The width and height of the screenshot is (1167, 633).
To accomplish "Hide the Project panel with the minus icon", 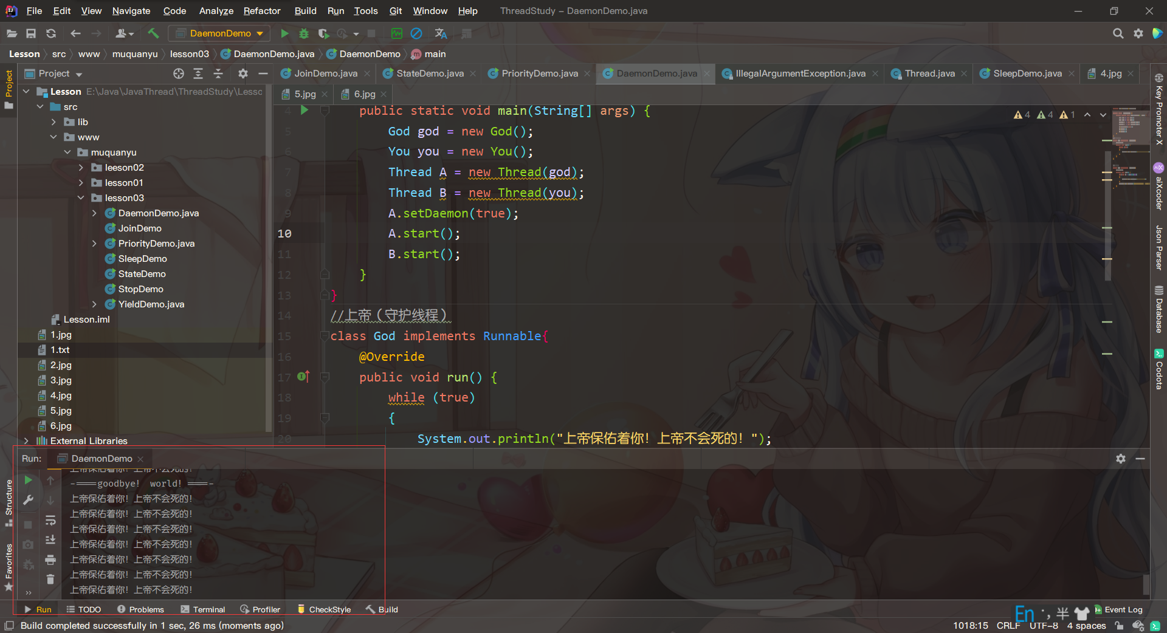I will click(263, 74).
